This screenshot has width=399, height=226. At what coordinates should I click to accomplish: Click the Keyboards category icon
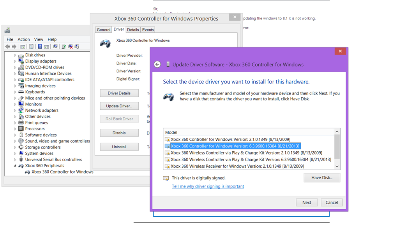[x=21, y=92]
